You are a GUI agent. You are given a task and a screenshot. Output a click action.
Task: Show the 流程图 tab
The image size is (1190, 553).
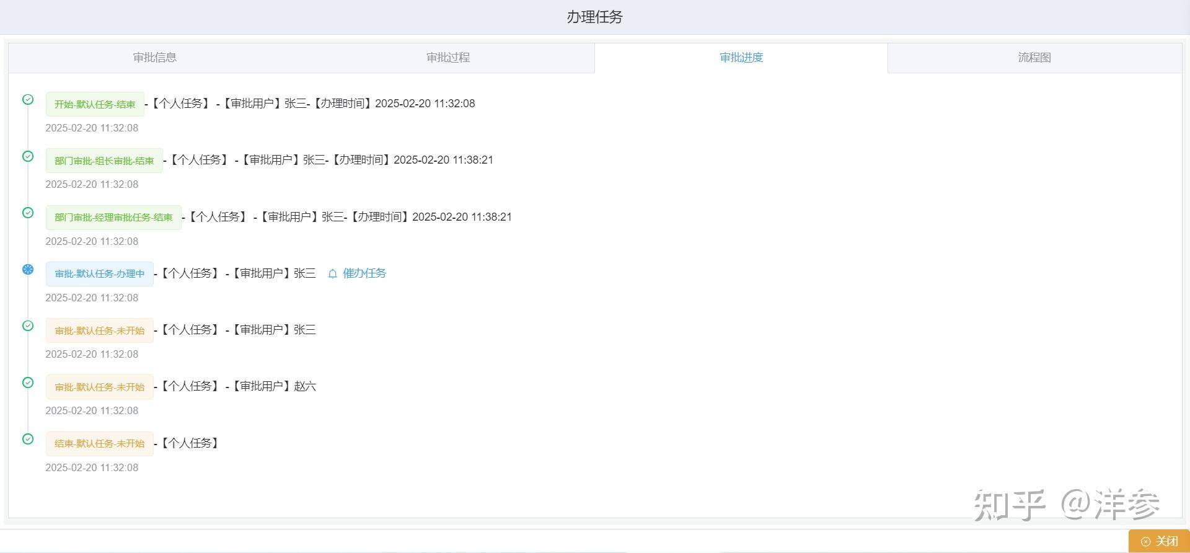pos(1034,58)
